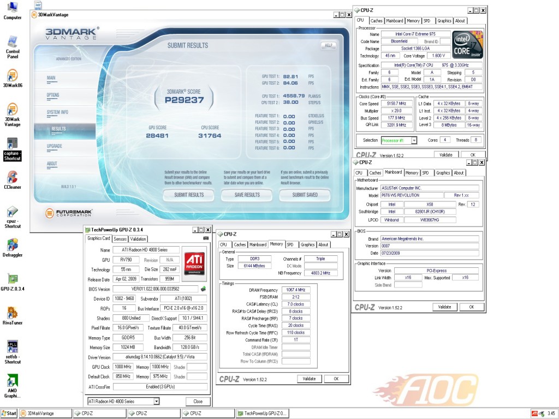Open SPD tab in processor CPU-Z window
The height and width of the screenshot is (419, 559).
tap(427, 21)
